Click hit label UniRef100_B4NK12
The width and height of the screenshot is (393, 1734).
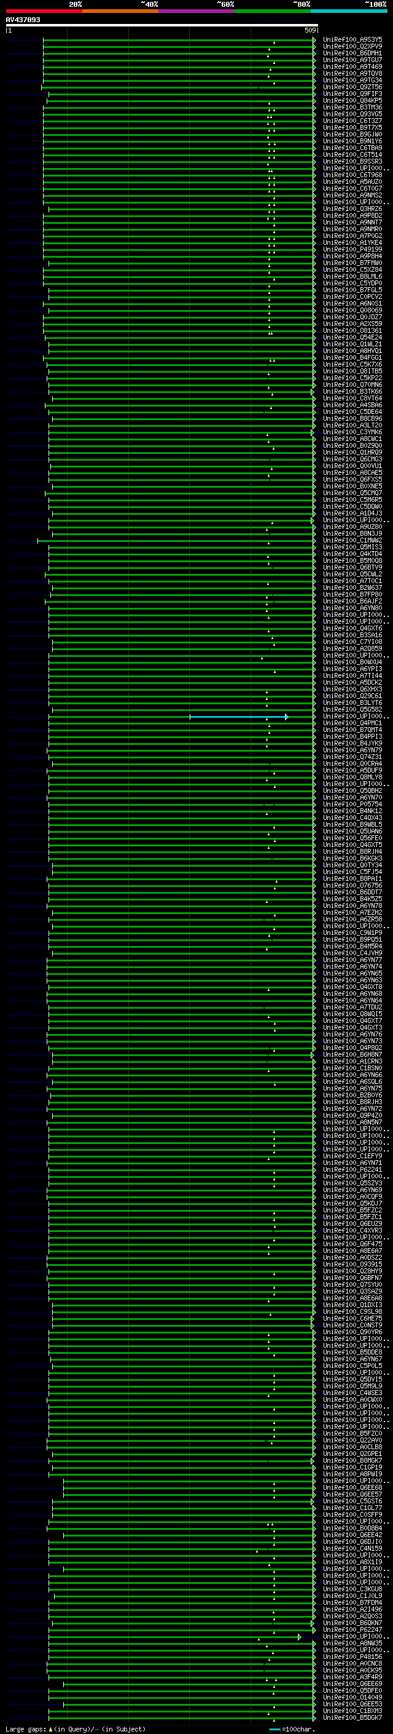pyautogui.click(x=352, y=811)
